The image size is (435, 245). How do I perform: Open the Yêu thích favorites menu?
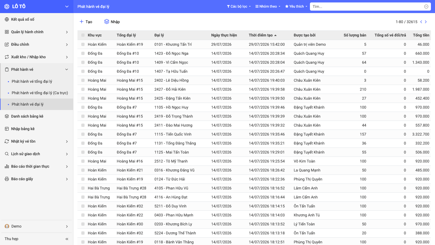[x=296, y=7]
